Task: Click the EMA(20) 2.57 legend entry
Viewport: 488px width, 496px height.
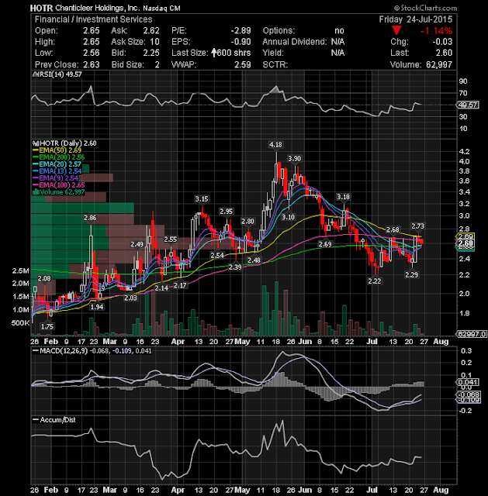Action: [57, 164]
